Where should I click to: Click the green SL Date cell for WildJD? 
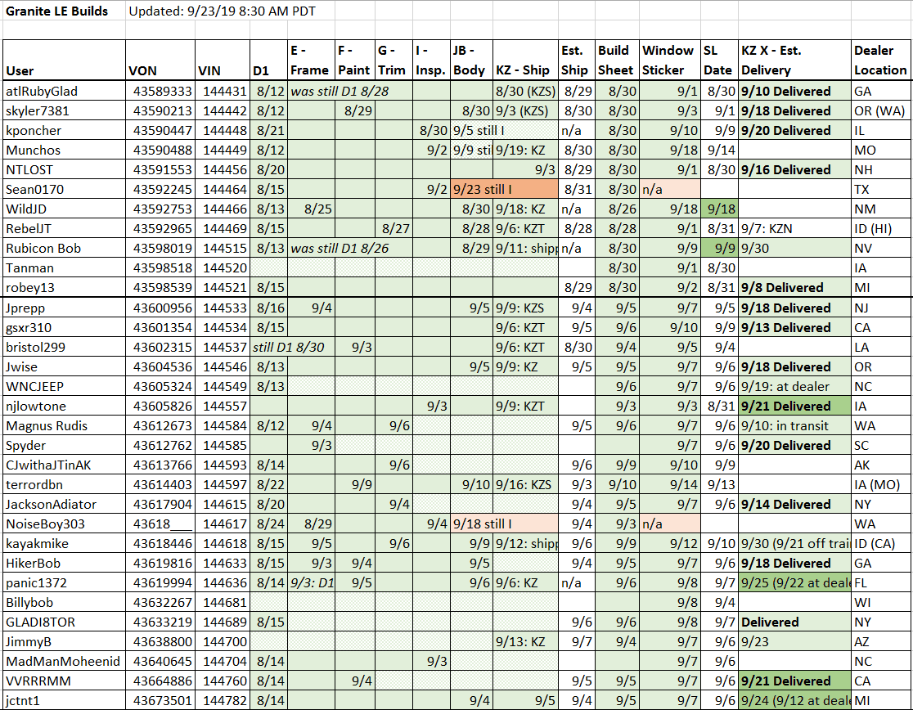click(x=719, y=209)
